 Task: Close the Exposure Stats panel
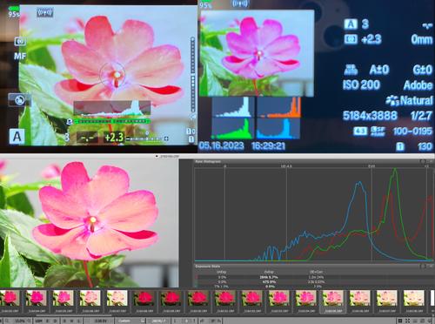431,266
